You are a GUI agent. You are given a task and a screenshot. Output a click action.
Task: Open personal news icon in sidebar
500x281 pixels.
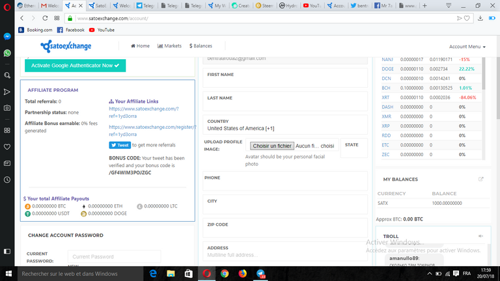(7, 163)
